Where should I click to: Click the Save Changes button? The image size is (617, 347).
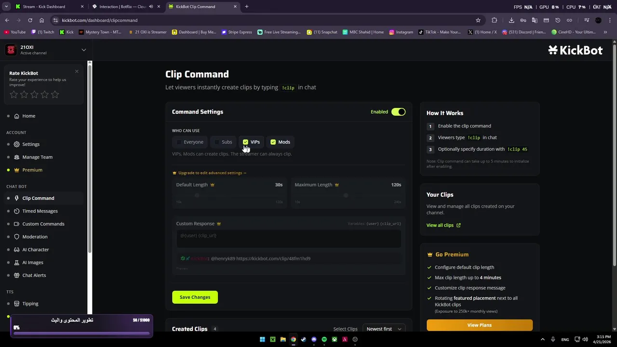(x=195, y=297)
